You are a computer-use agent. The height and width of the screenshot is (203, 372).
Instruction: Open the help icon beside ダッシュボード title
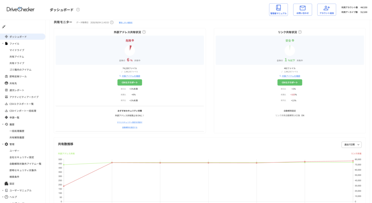click(78, 10)
